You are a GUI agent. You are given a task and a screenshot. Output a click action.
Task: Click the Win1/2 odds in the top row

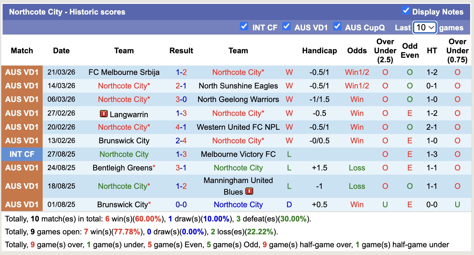(x=357, y=72)
